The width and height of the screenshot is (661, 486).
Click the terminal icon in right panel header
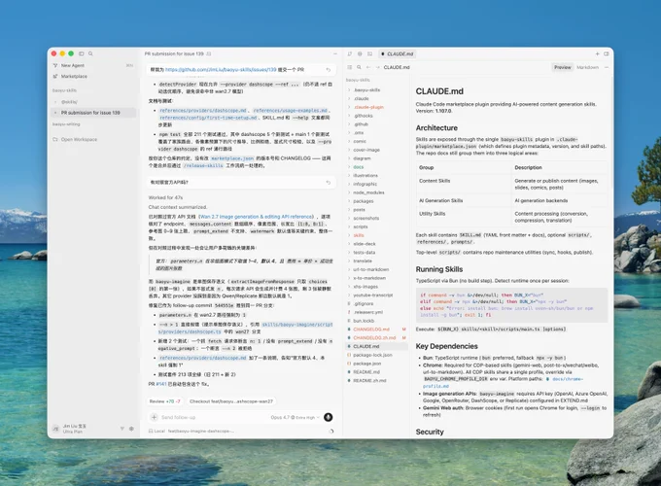[369, 54]
